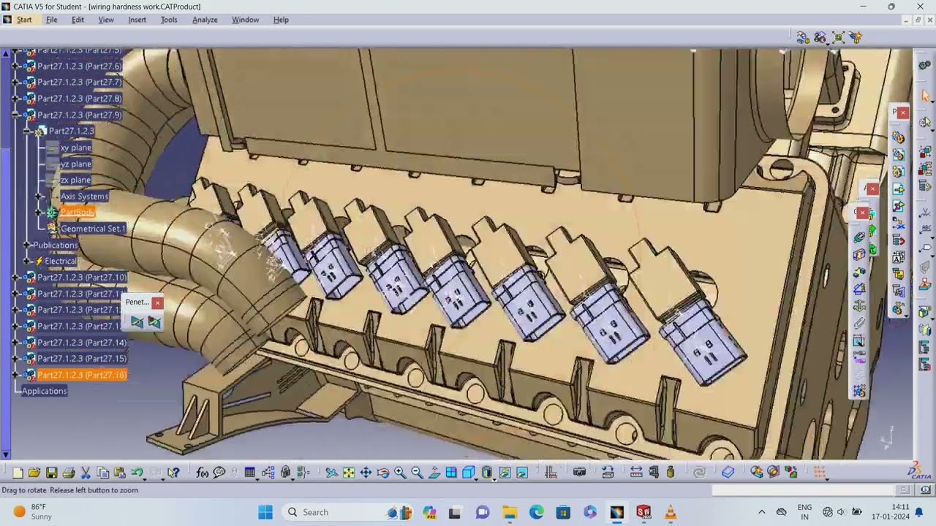Select the Applications tree node
The image size is (936, 526).
44,391
